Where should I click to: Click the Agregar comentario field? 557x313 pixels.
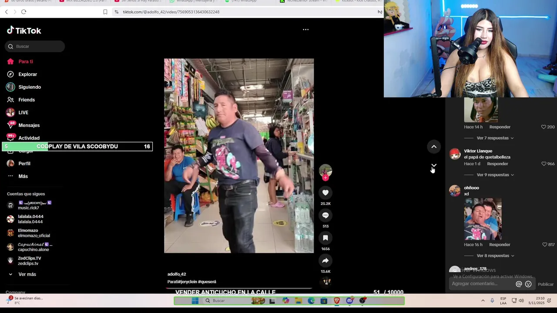(481, 284)
